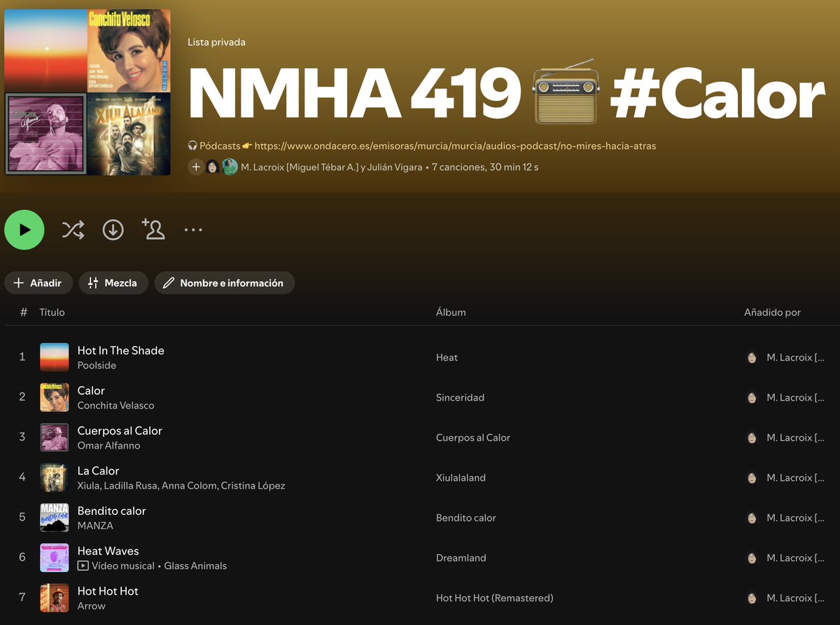This screenshot has height=625, width=840.
Task: Open Poolside artist link
Action: (x=97, y=365)
